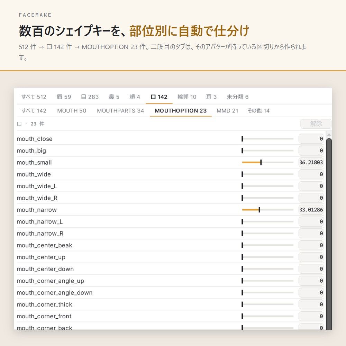Focus the mouth_corner_angle_up value field
Viewport: 346px width, 346px height.
tap(311, 281)
